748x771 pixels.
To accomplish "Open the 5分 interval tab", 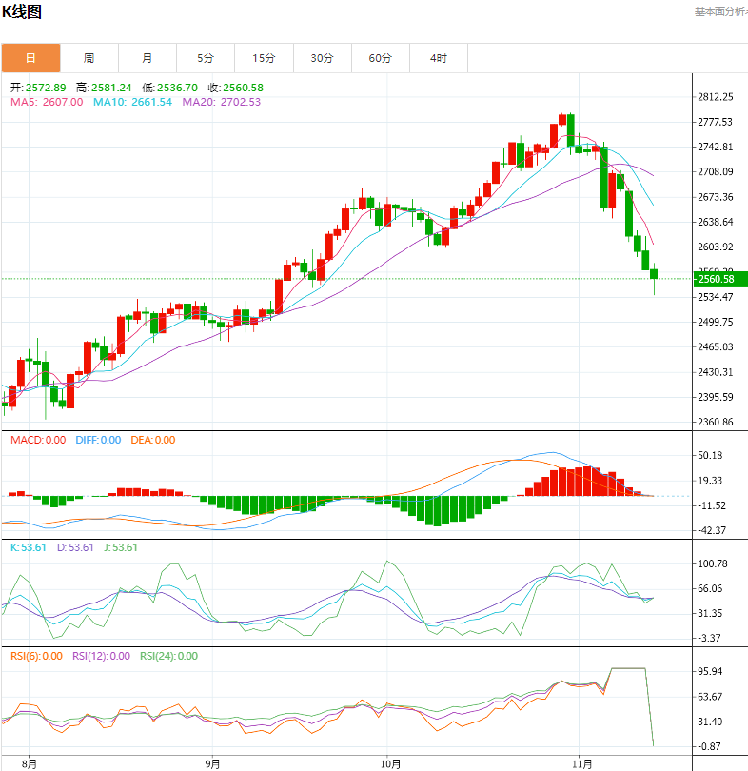I will (206, 58).
